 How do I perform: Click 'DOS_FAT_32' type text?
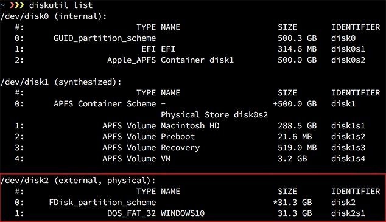[x=132, y=213]
